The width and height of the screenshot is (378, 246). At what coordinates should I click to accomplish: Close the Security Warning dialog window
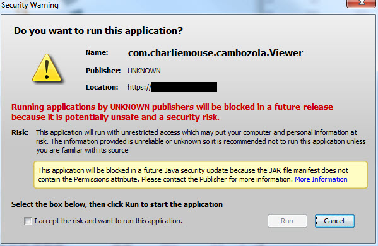click(362, 3)
